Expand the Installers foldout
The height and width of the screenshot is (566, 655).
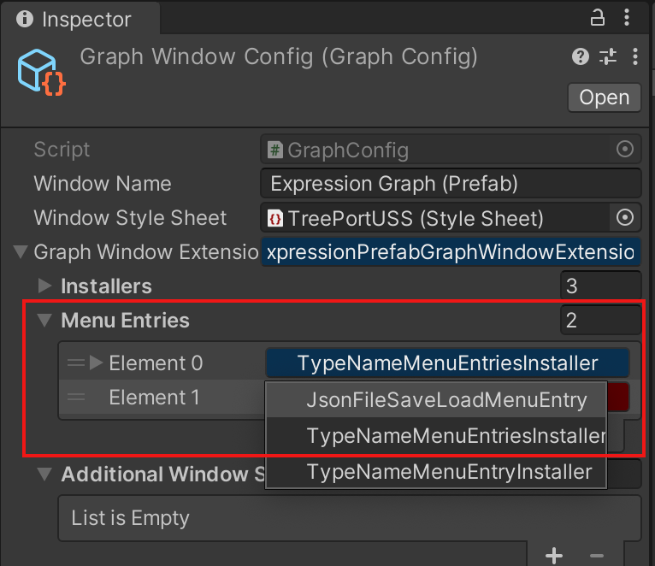tap(44, 286)
